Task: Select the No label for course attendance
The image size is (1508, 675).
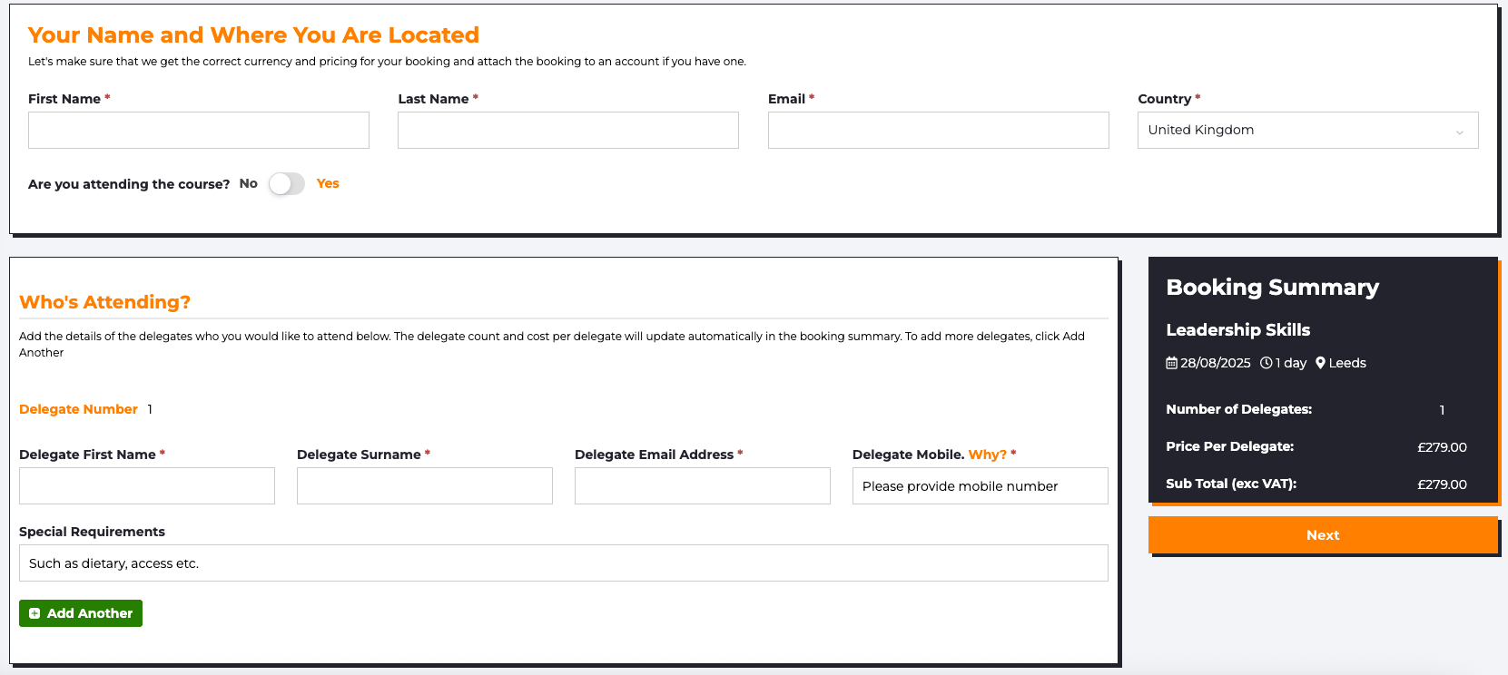Action: (249, 183)
